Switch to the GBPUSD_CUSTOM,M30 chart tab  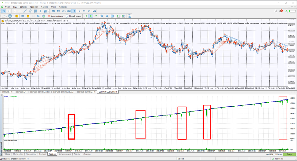(40, 92)
